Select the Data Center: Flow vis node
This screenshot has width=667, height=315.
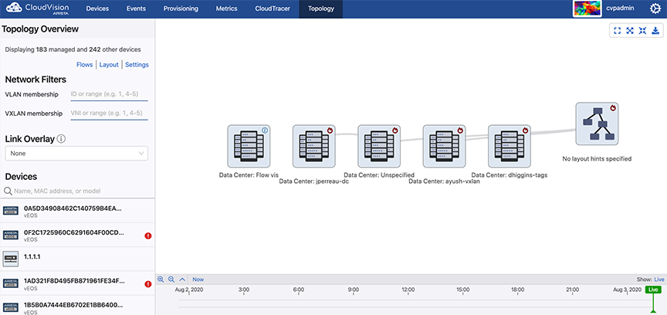point(249,146)
